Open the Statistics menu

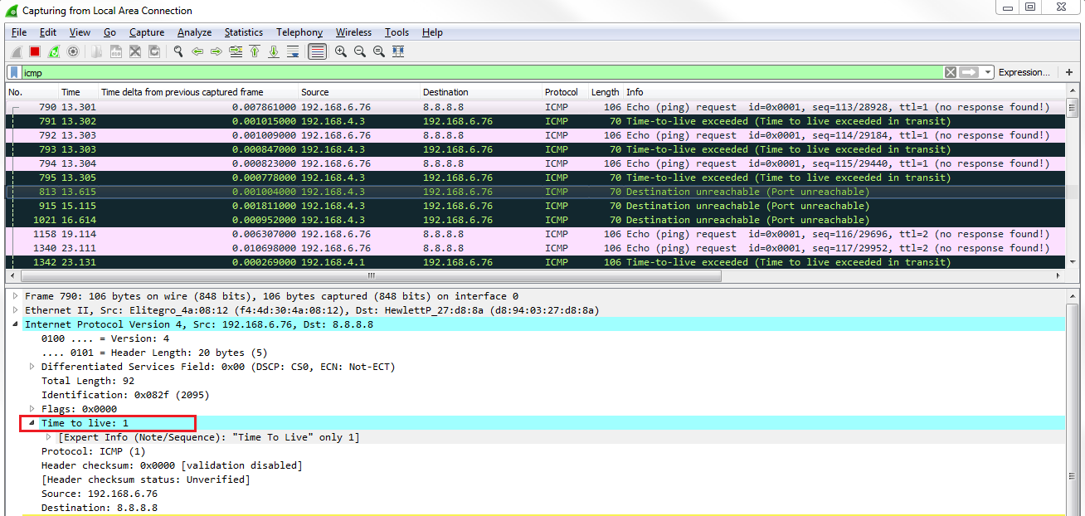(x=243, y=32)
